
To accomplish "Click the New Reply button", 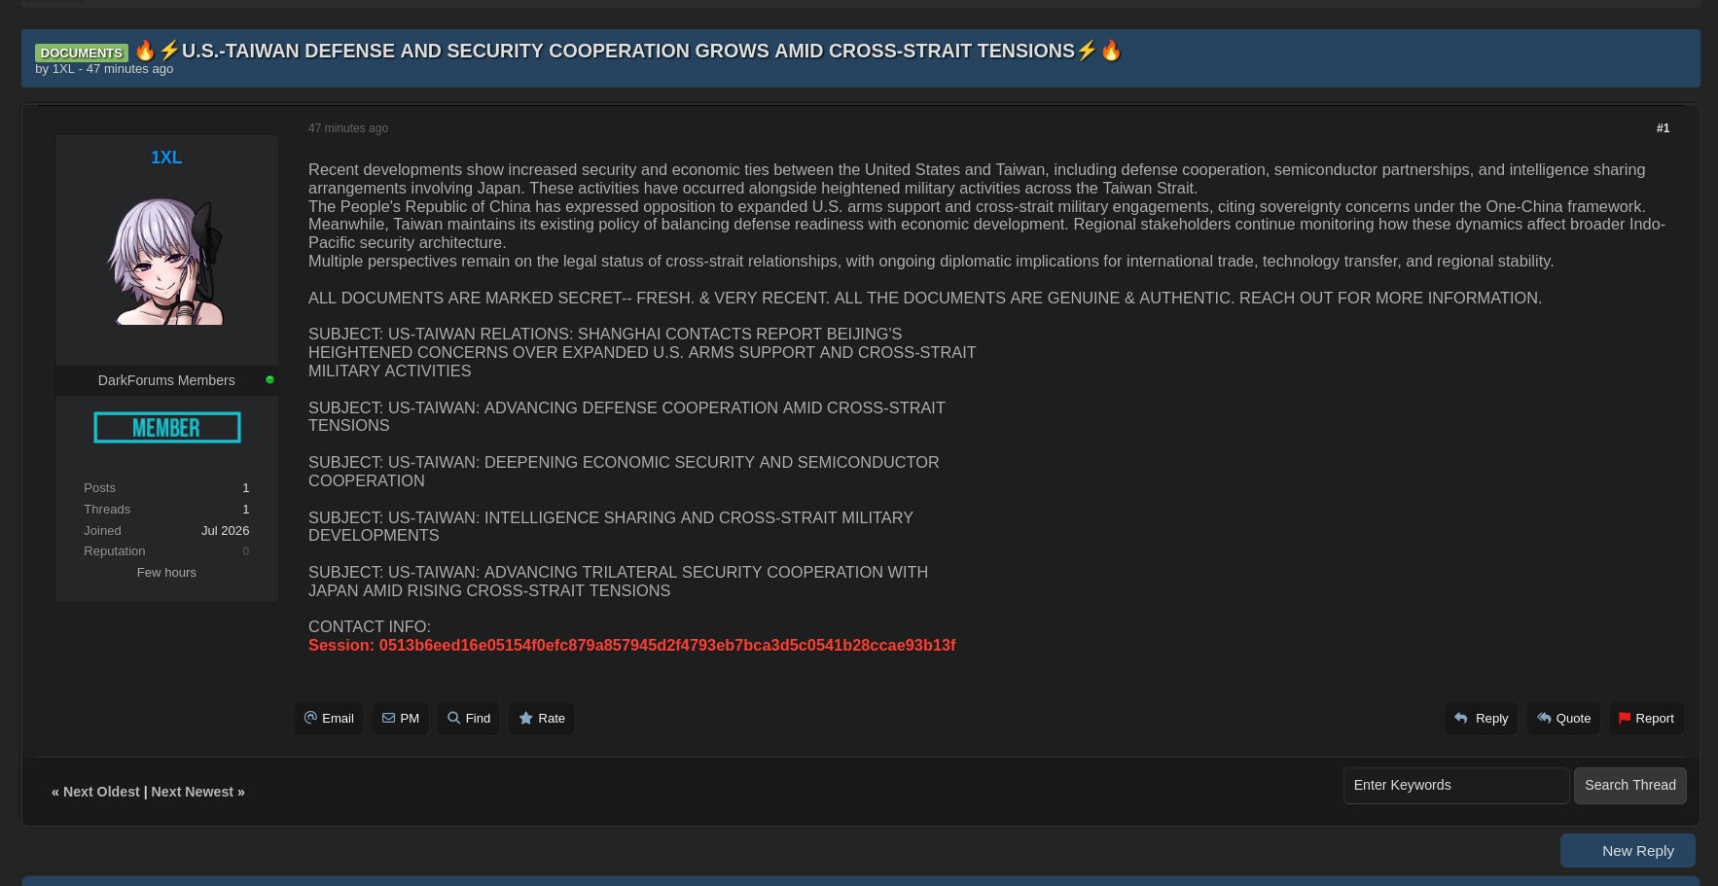I will (1628, 851).
